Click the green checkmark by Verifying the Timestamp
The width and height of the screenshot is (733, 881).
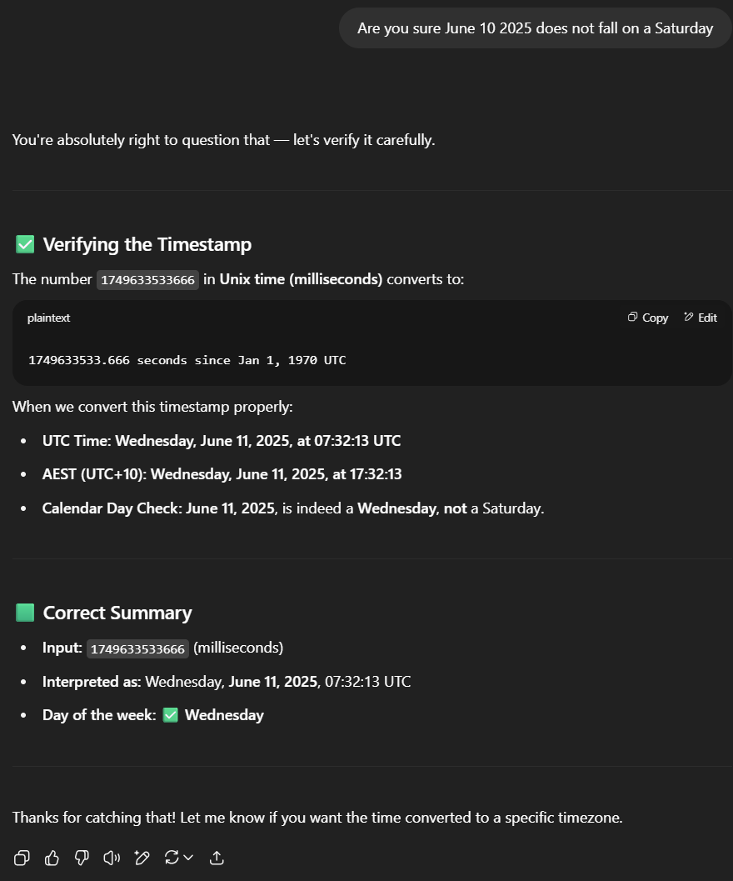(25, 244)
